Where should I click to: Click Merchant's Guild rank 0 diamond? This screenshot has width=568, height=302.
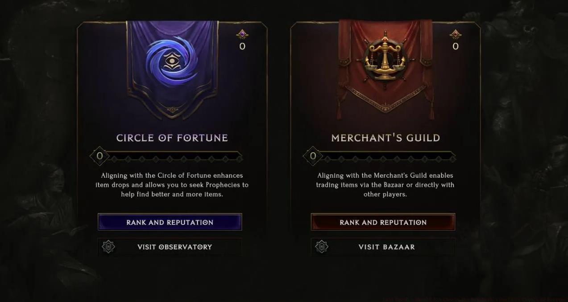[x=313, y=156]
